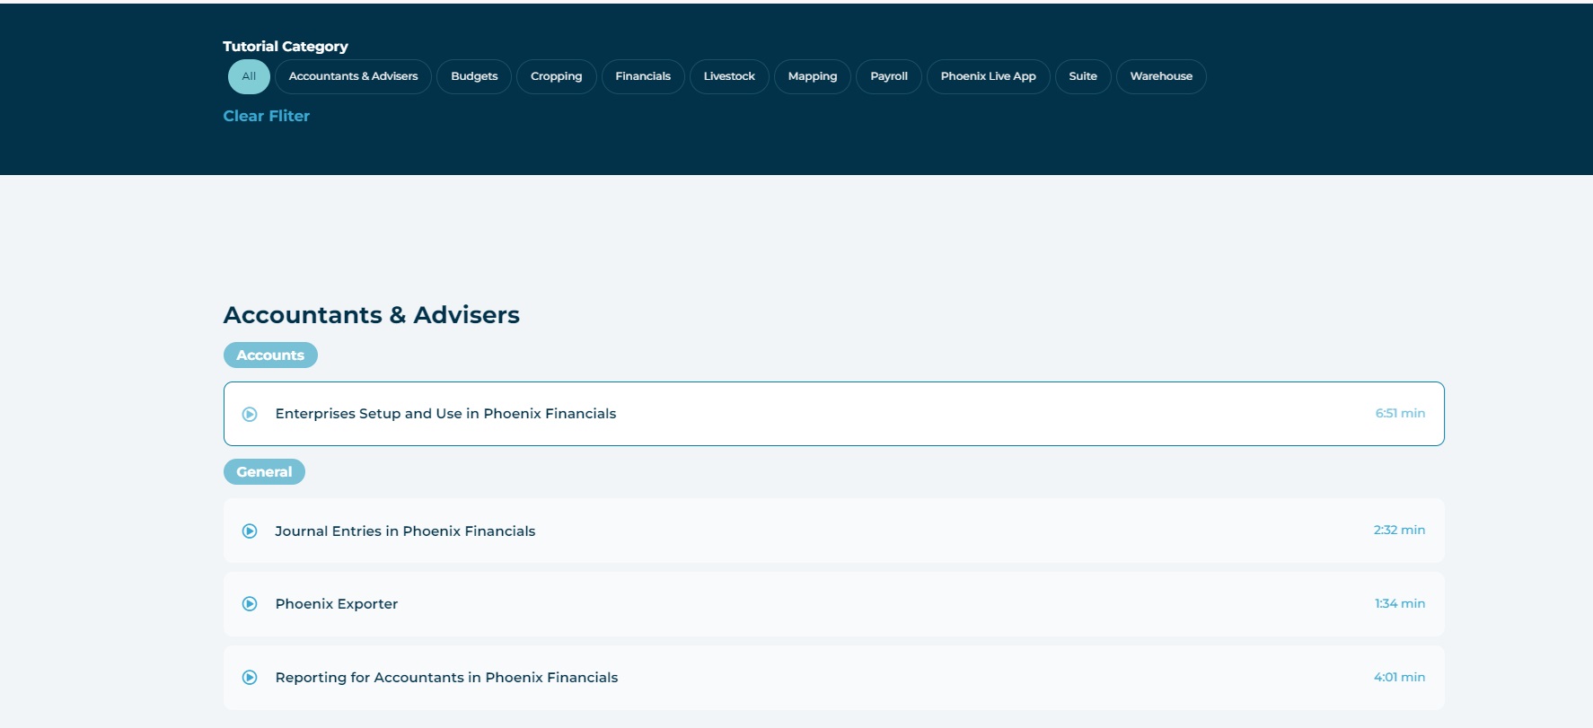Screen dimensions: 1593x728
Task: Click the General subcategory tag
Action: point(264,472)
